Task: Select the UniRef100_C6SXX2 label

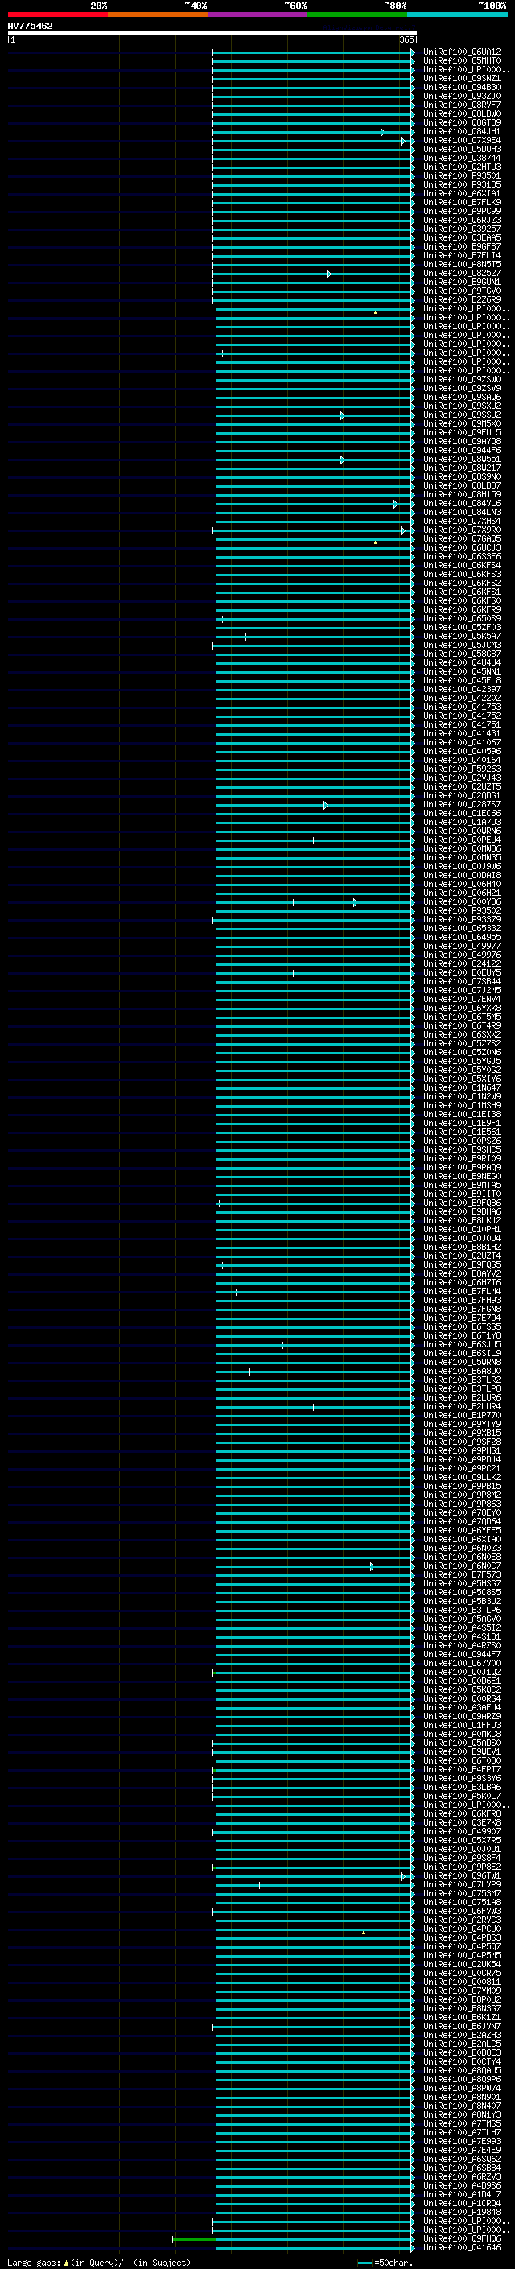Action: (462, 1034)
